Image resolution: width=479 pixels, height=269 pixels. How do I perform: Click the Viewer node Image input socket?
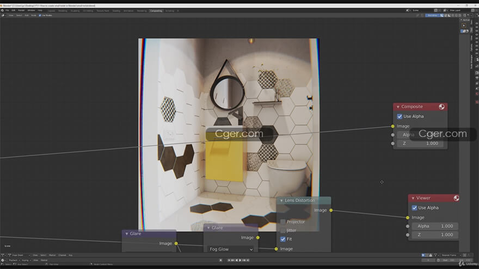[408, 217]
